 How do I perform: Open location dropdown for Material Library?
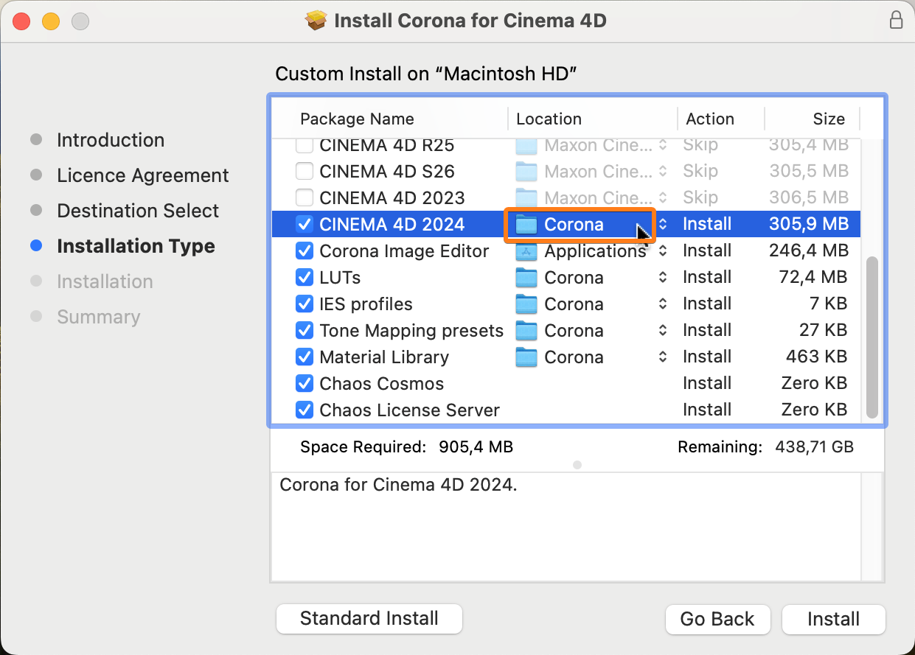tap(663, 357)
